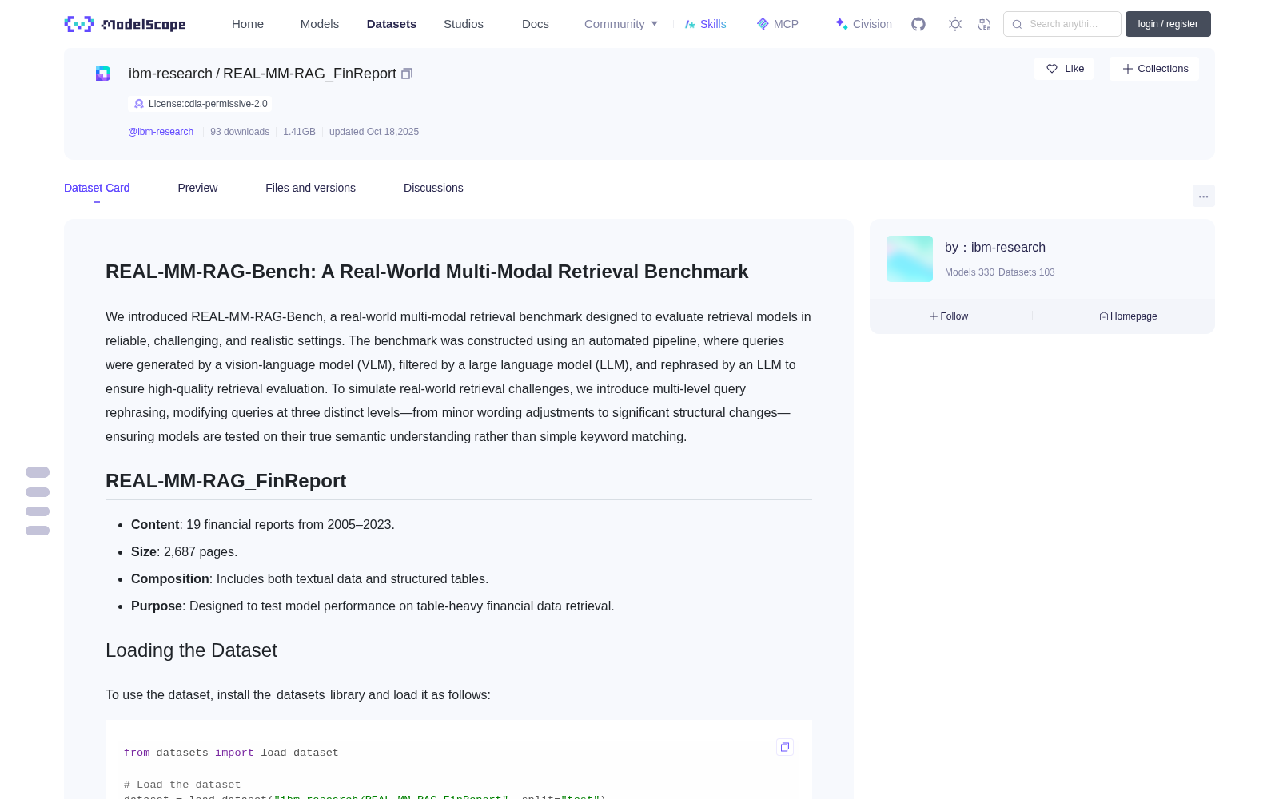This screenshot has width=1279, height=799.
Task: Switch to the Preview tab
Action: [197, 188]
